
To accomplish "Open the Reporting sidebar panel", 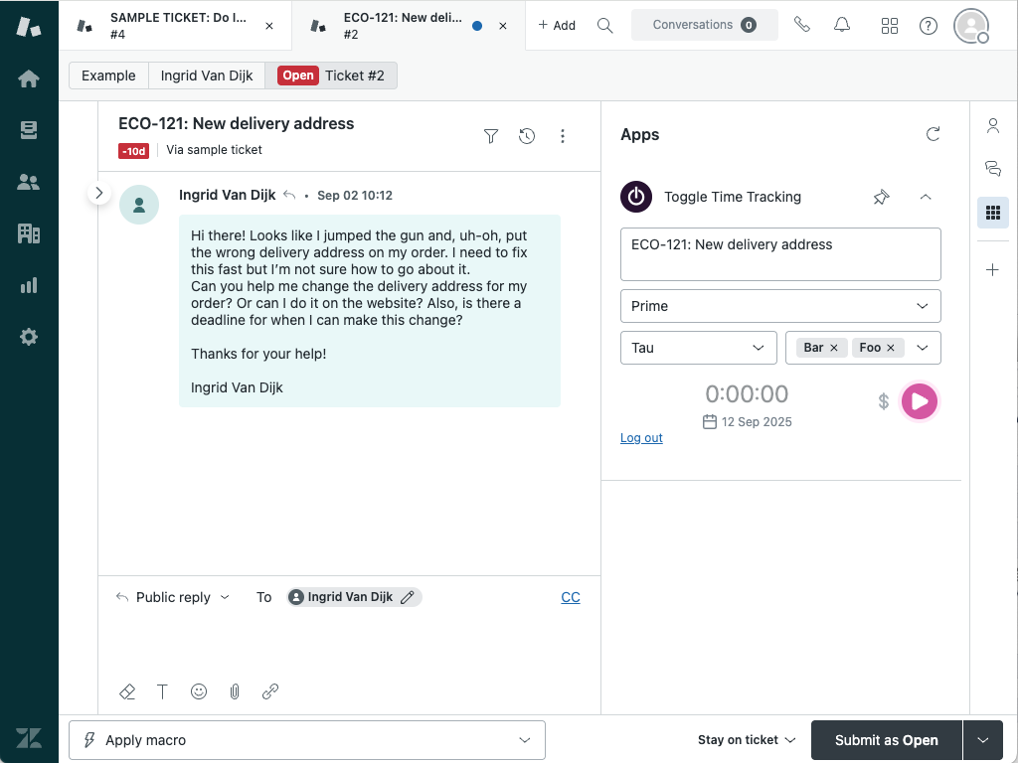I will (x=28, y=285).
